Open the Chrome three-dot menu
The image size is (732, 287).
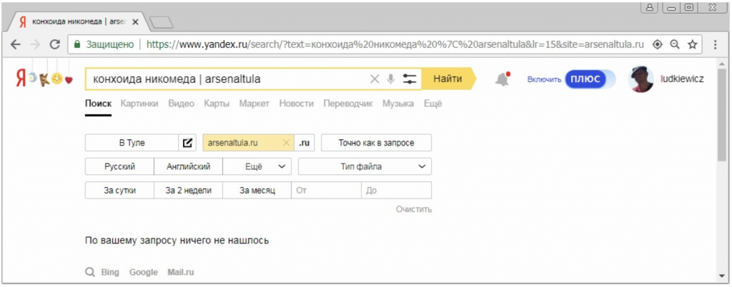point(715,45)
